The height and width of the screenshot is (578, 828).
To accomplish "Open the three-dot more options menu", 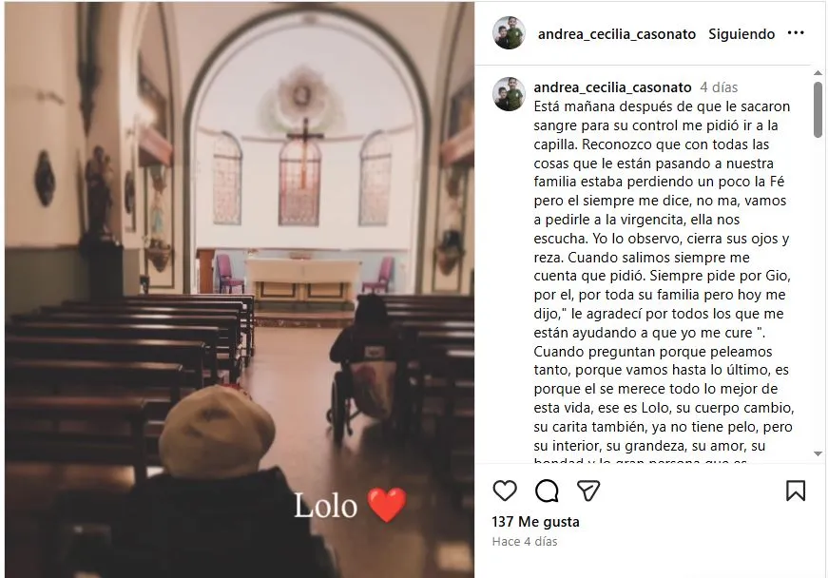I will click(796, 33).
